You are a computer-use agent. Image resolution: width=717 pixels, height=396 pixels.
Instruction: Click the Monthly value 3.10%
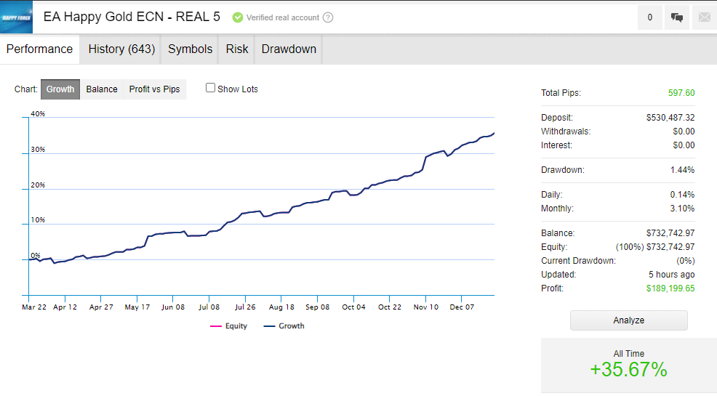pos(682,209)
